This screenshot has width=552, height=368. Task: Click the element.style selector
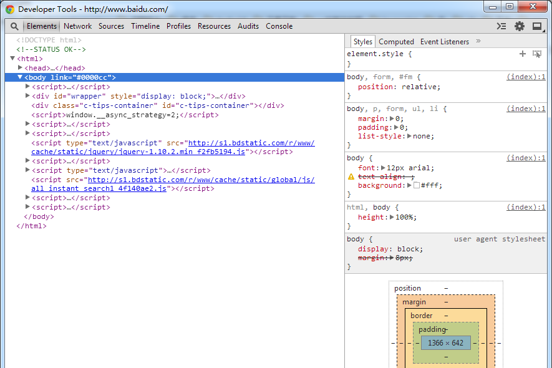click(x=375, y=54)
